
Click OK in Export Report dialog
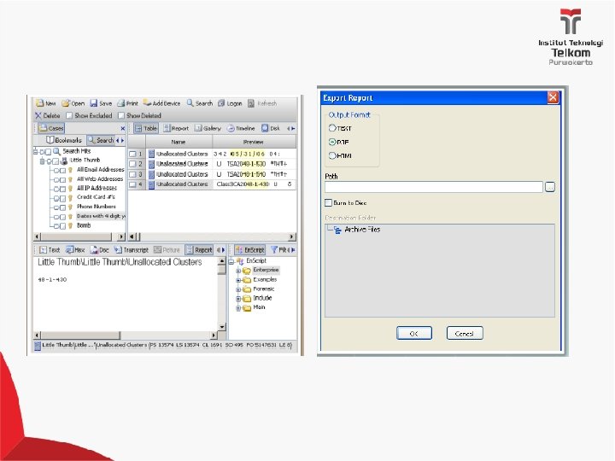tap(414, 333)
